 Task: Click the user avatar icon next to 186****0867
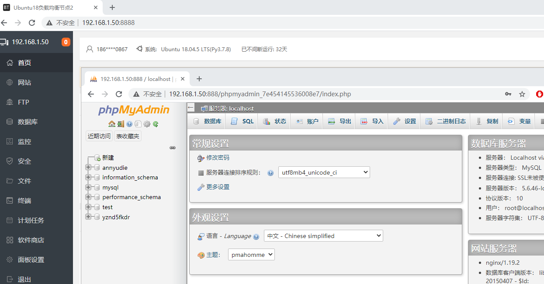(90, 49)
